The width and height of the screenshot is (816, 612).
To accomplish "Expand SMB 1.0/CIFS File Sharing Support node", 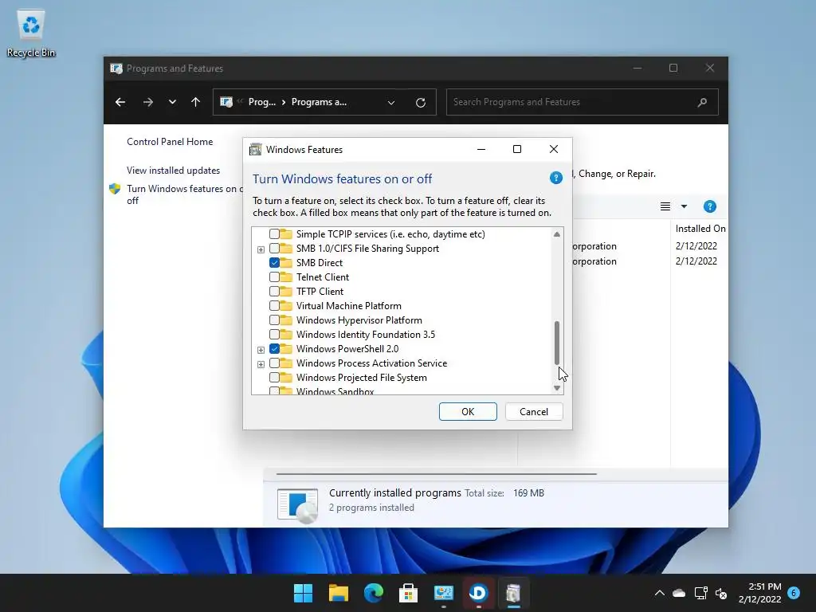I will click(x=261, y=249).
